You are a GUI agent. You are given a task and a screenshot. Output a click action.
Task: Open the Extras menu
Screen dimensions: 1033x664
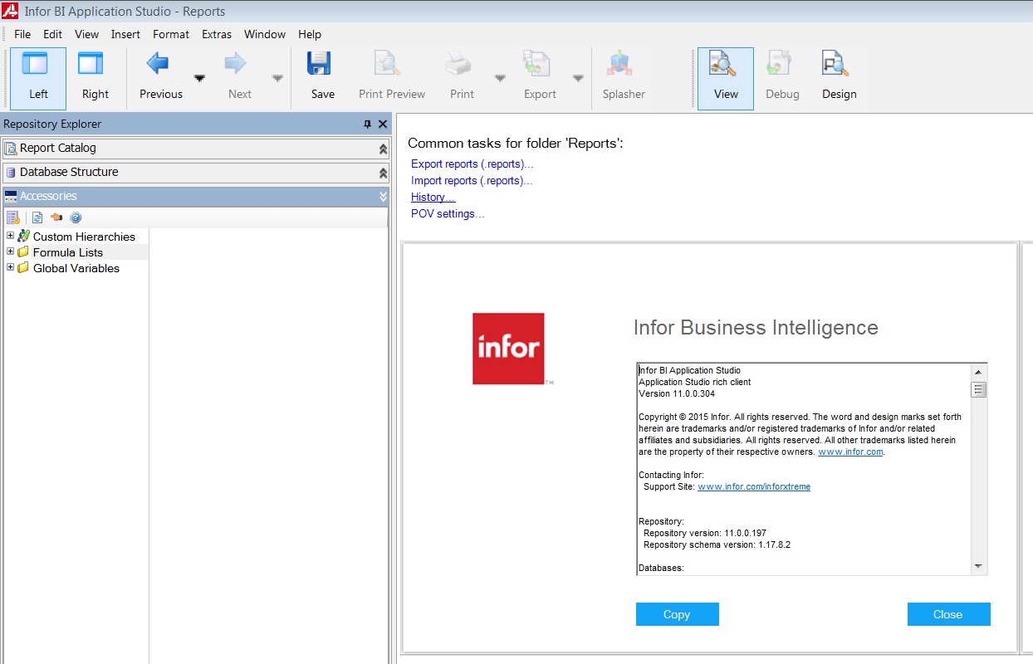click(217, 34)
